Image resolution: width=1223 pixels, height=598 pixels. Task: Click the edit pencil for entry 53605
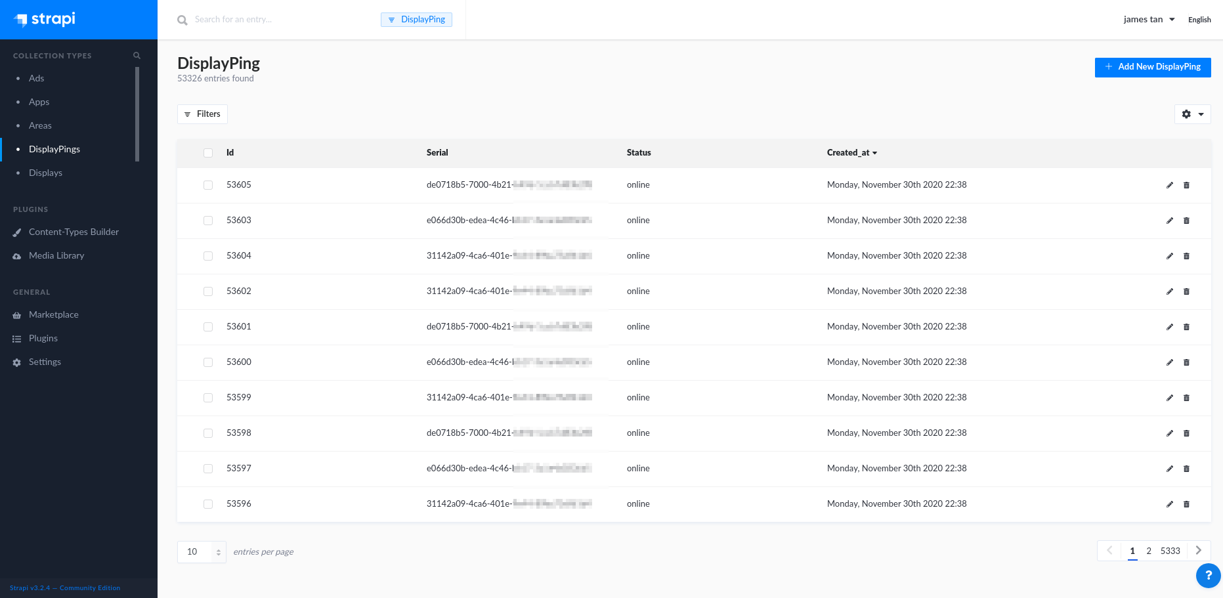(x=1169, y=185)
